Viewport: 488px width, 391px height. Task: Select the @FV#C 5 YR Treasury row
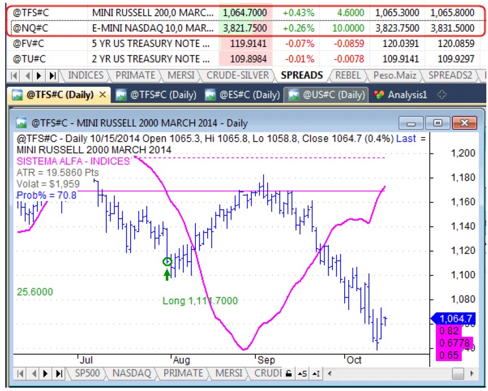246,44
